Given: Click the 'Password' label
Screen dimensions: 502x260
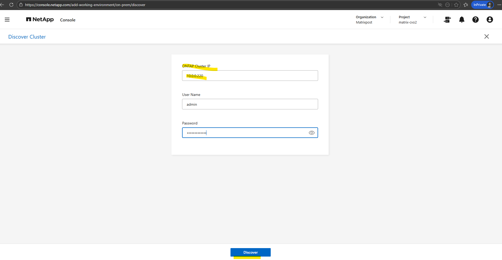Looking at the screenshot, I should coord(190,123).
